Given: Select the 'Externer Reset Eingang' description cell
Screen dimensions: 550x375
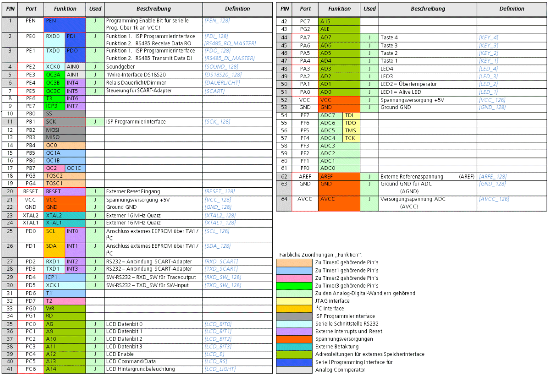Looking at the screenshot, I should [153, 191].
